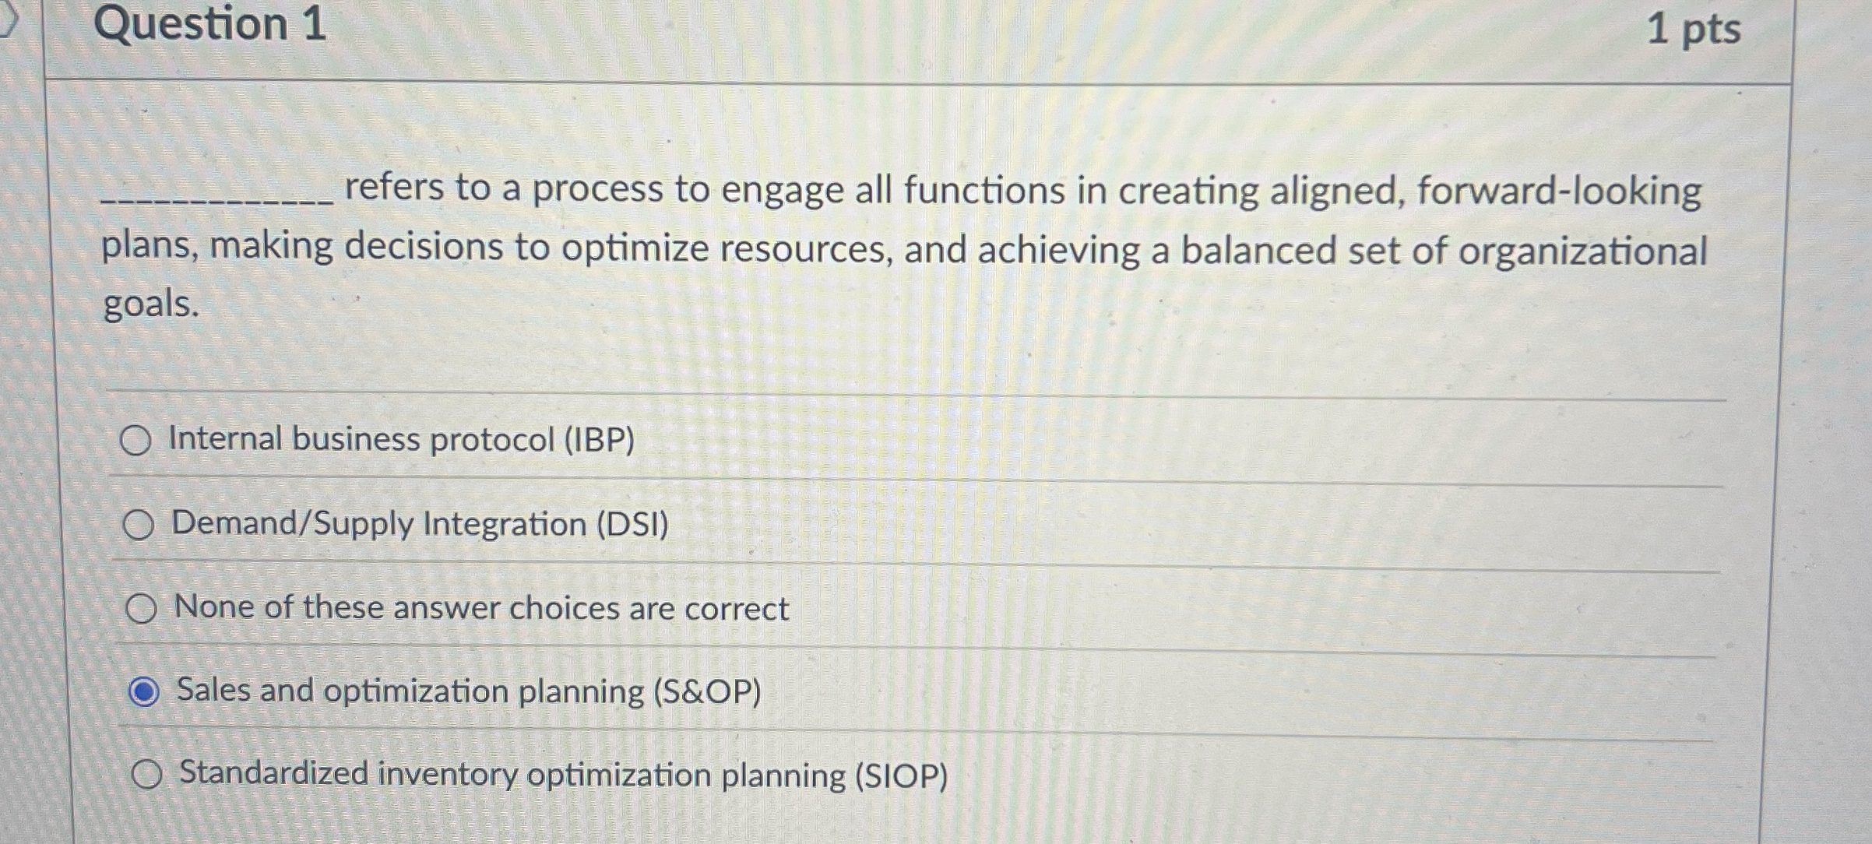Select the Demand/Supply Integration (DSI) radio button
The height and width of the screenshot is (844, 1872).
(x=140, y=526)
